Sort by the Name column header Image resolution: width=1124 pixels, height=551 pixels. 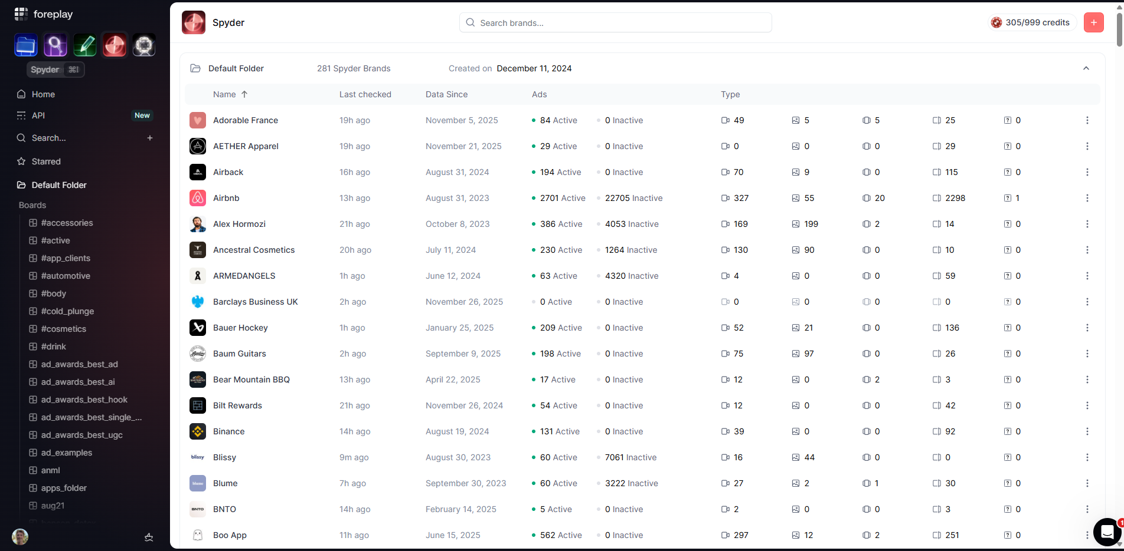230,94
